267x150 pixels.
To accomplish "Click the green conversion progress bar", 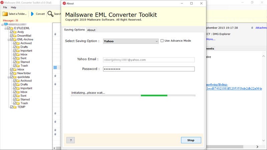I will pyautogui.click(x=154, y=96).
